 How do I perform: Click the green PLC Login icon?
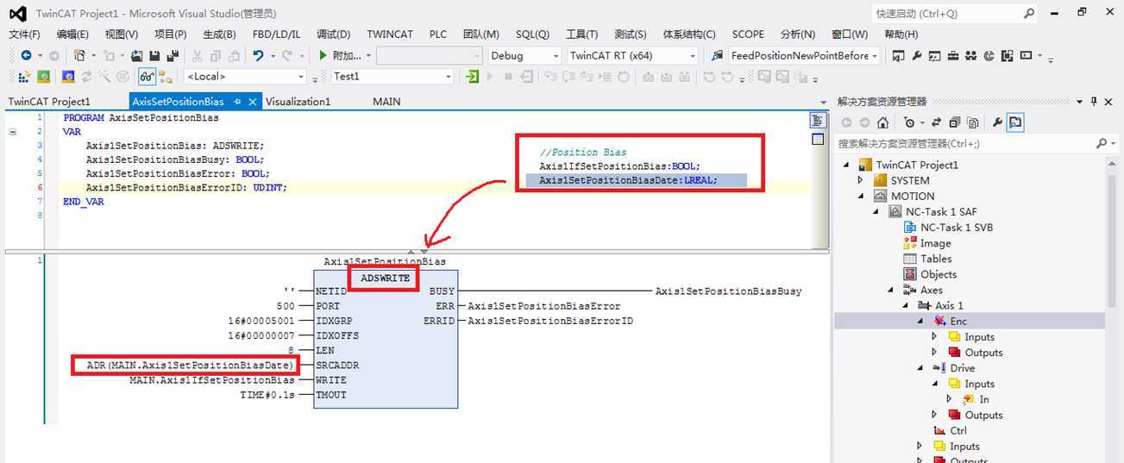(x=472, y=77)
